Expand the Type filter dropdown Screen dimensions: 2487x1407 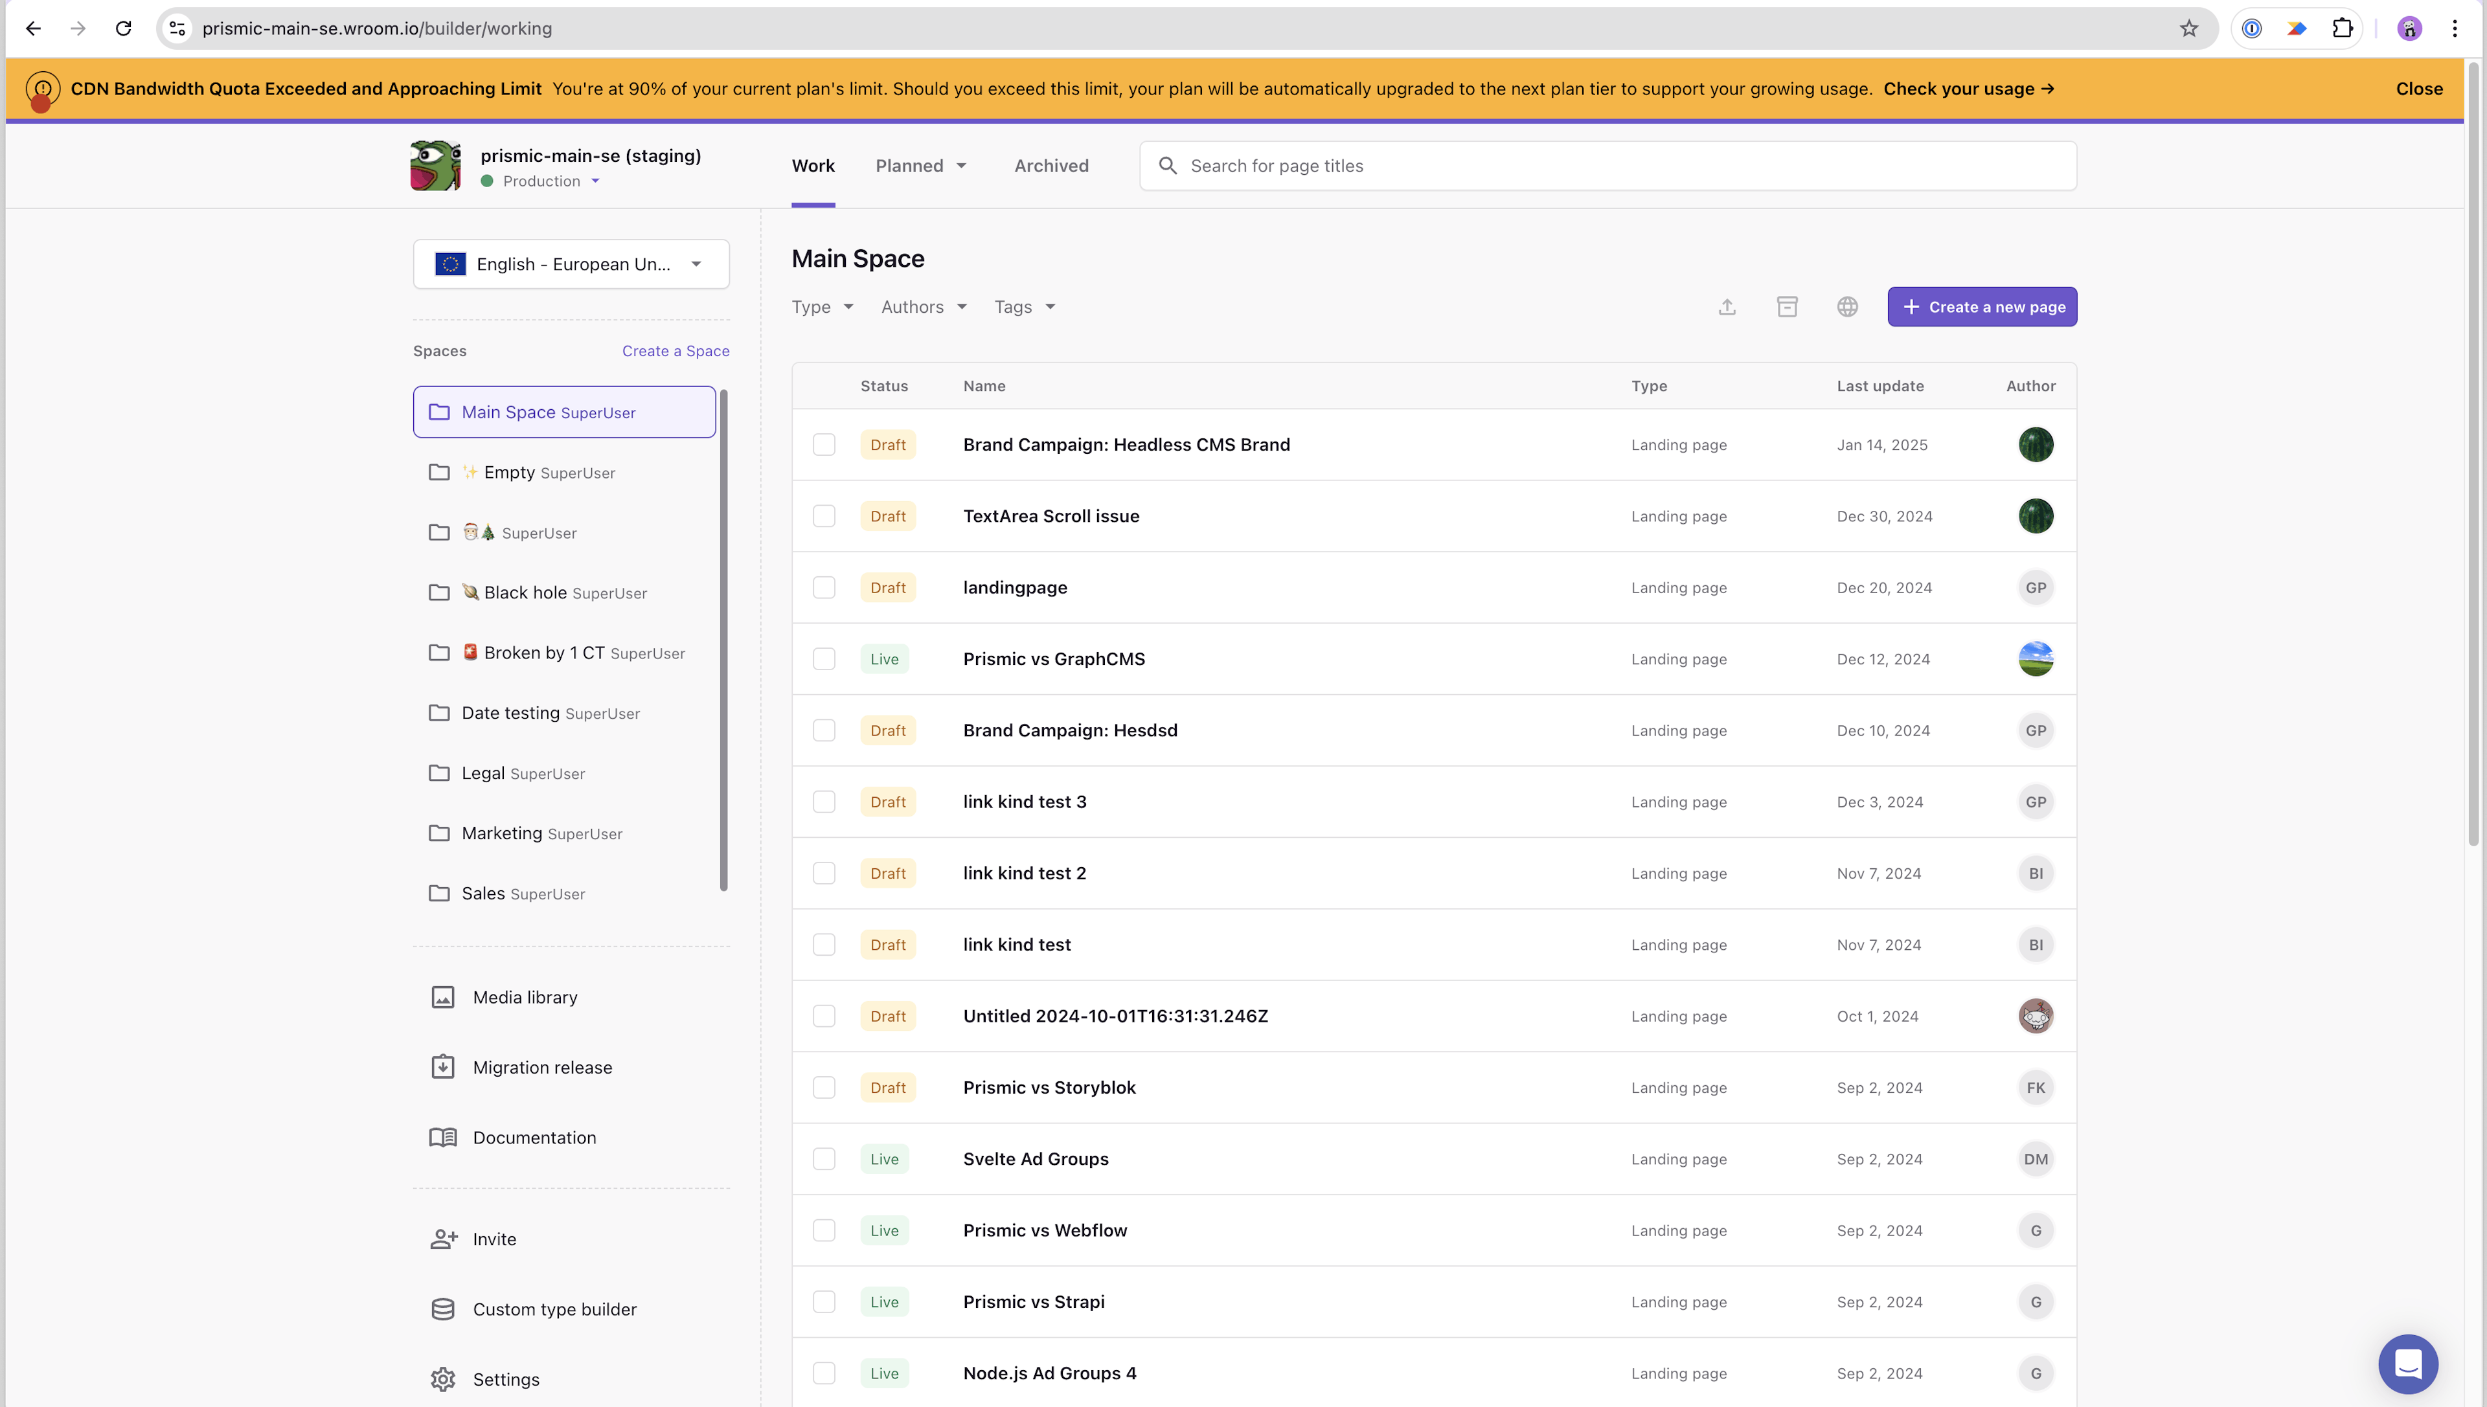pyautogui.click(x=822, y=306)
